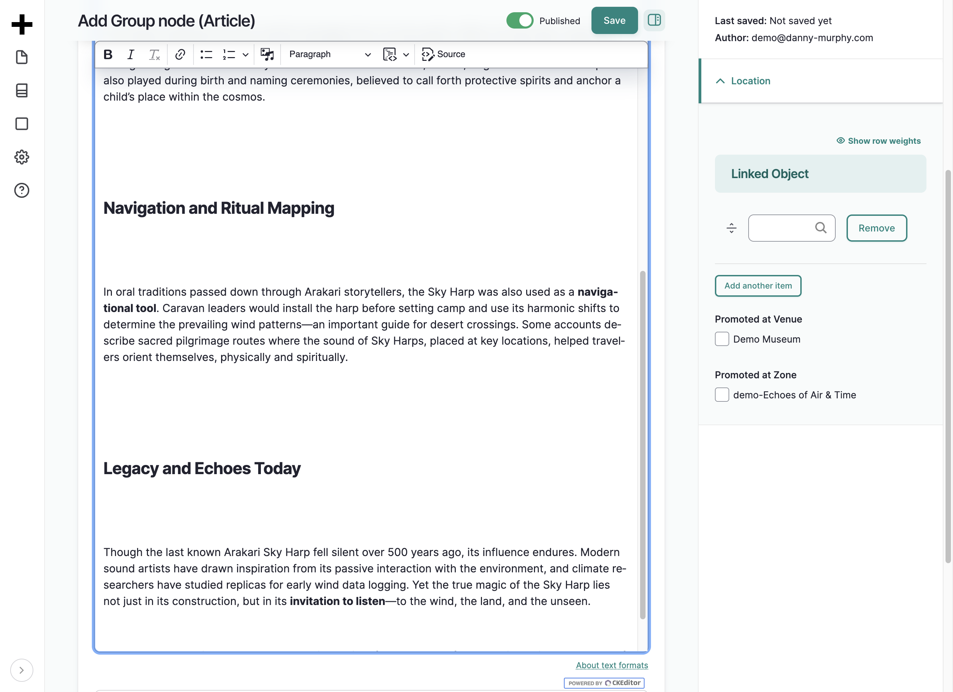Check demo-Echoes of Air & Time checkbox
The image size is (953, 692).
[722, 395]
